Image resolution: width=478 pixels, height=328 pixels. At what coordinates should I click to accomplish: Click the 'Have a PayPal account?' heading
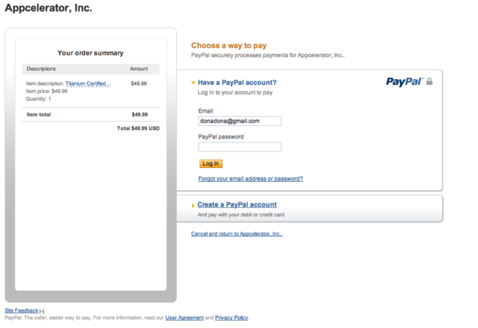(x=237, y=83)
